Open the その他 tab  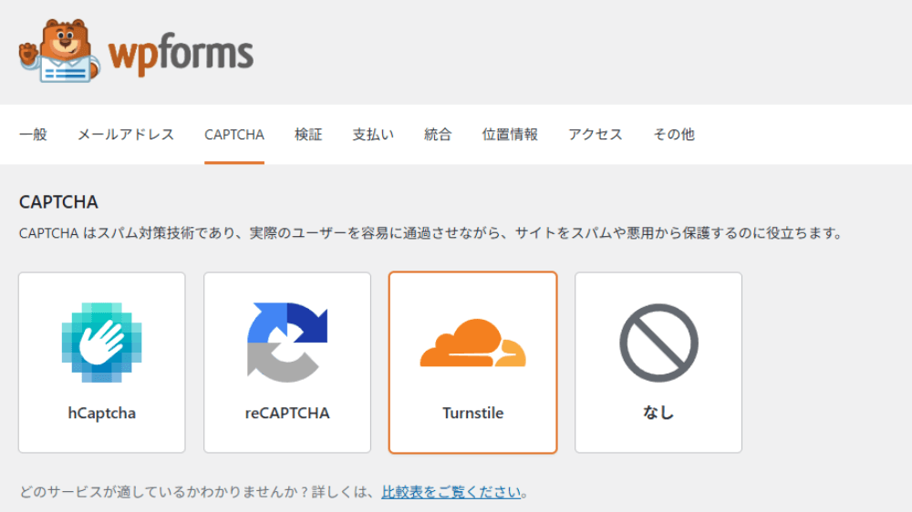[673, 135]
